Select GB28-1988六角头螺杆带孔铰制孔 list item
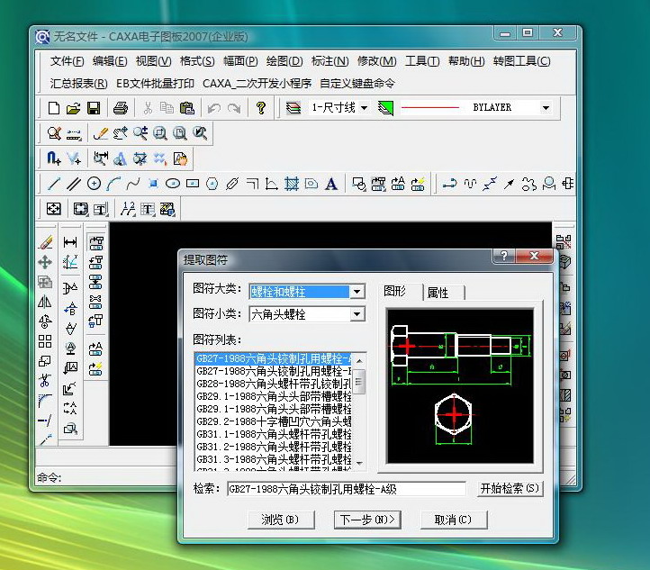Viewport: 650px width, 570px height. [273, 384]
